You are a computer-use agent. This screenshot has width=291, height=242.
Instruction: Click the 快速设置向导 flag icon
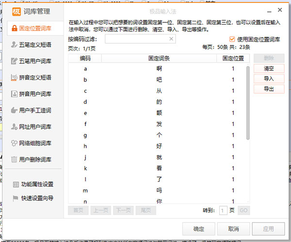16,198
